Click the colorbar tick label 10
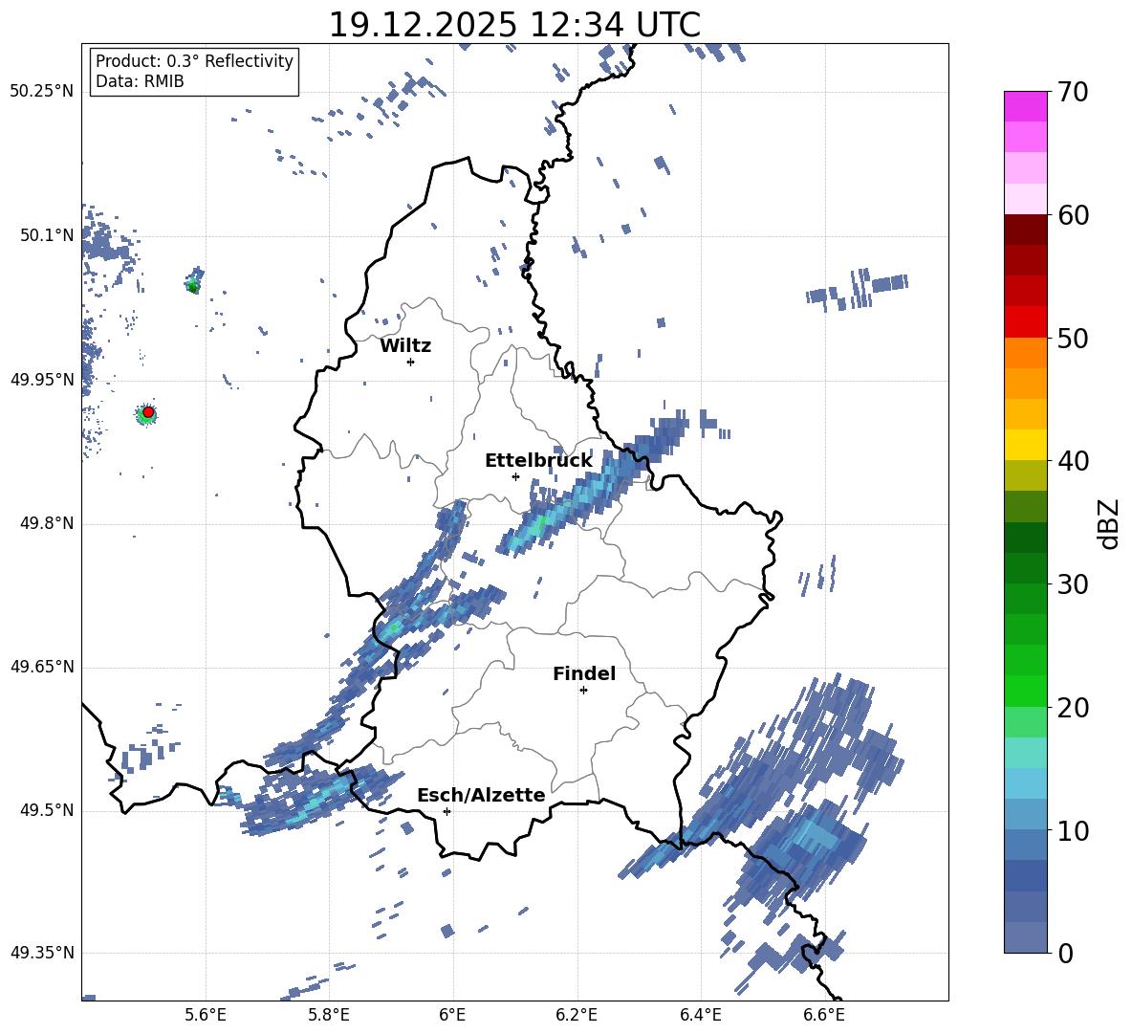Screen dimensions: 1132x1034 (x=1073, y=830)
